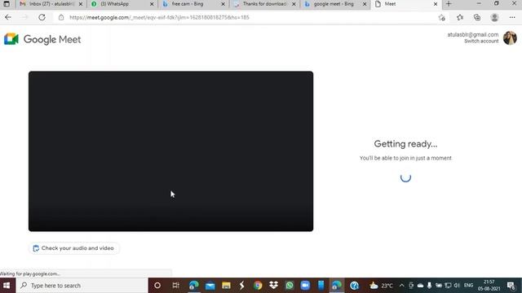
Task: Open the weather widget showing 23°C
Action: (381, 286)
